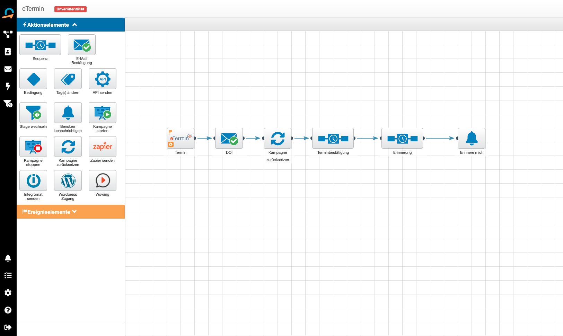This screenshot has height=336, width=563.
Task: Click the Tag(s) ändern icon
Action: pyautogui.click(x=68, y=79)
